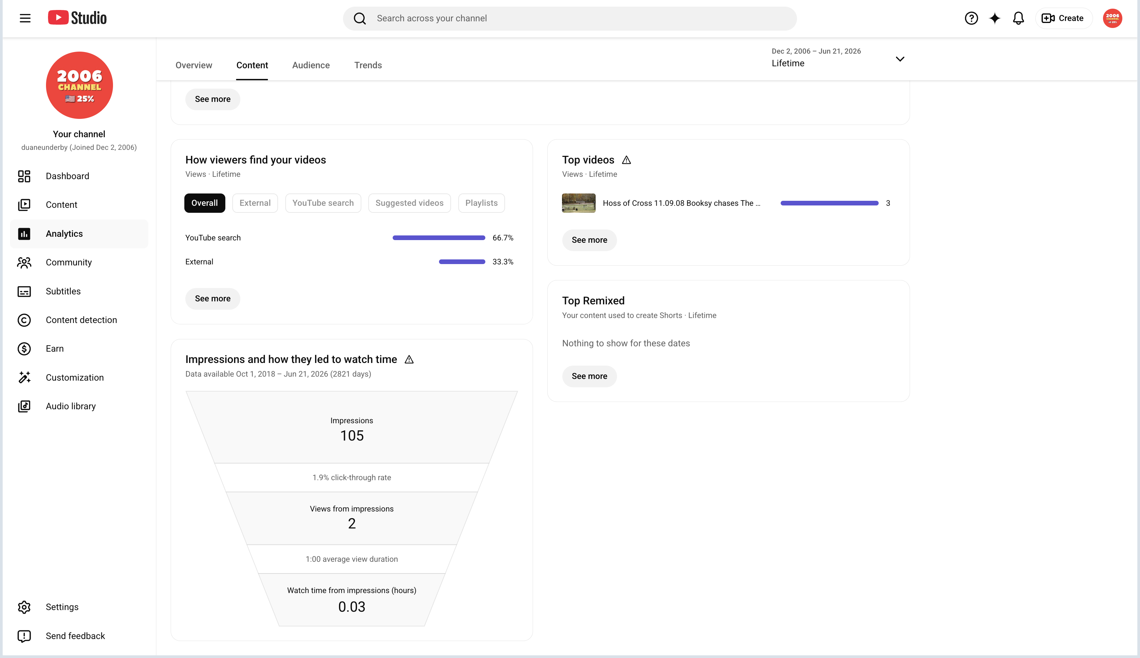Open Community in the sidebar
Image resolution: width=1140 pixels, height=658 pixels.
(79, 262)
